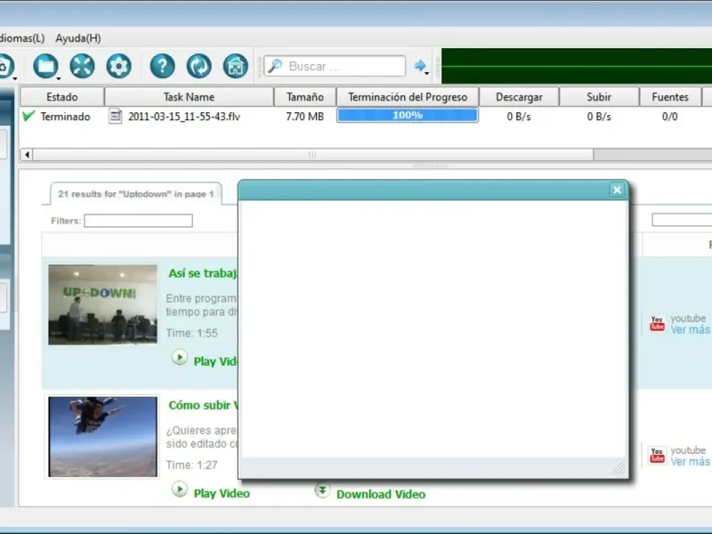
Task: Sort by Estado column header
Action: pos(62,97)
